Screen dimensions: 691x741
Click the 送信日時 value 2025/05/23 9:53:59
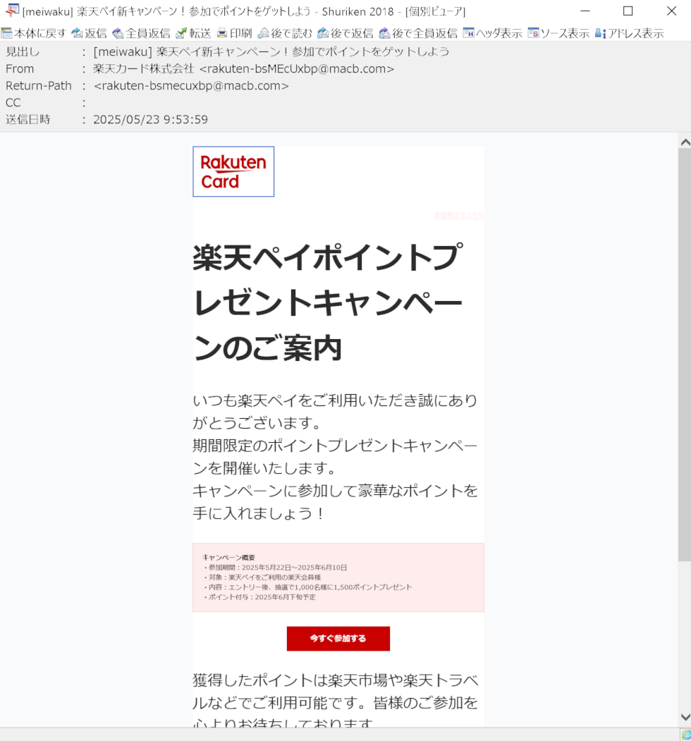point(150,120)
